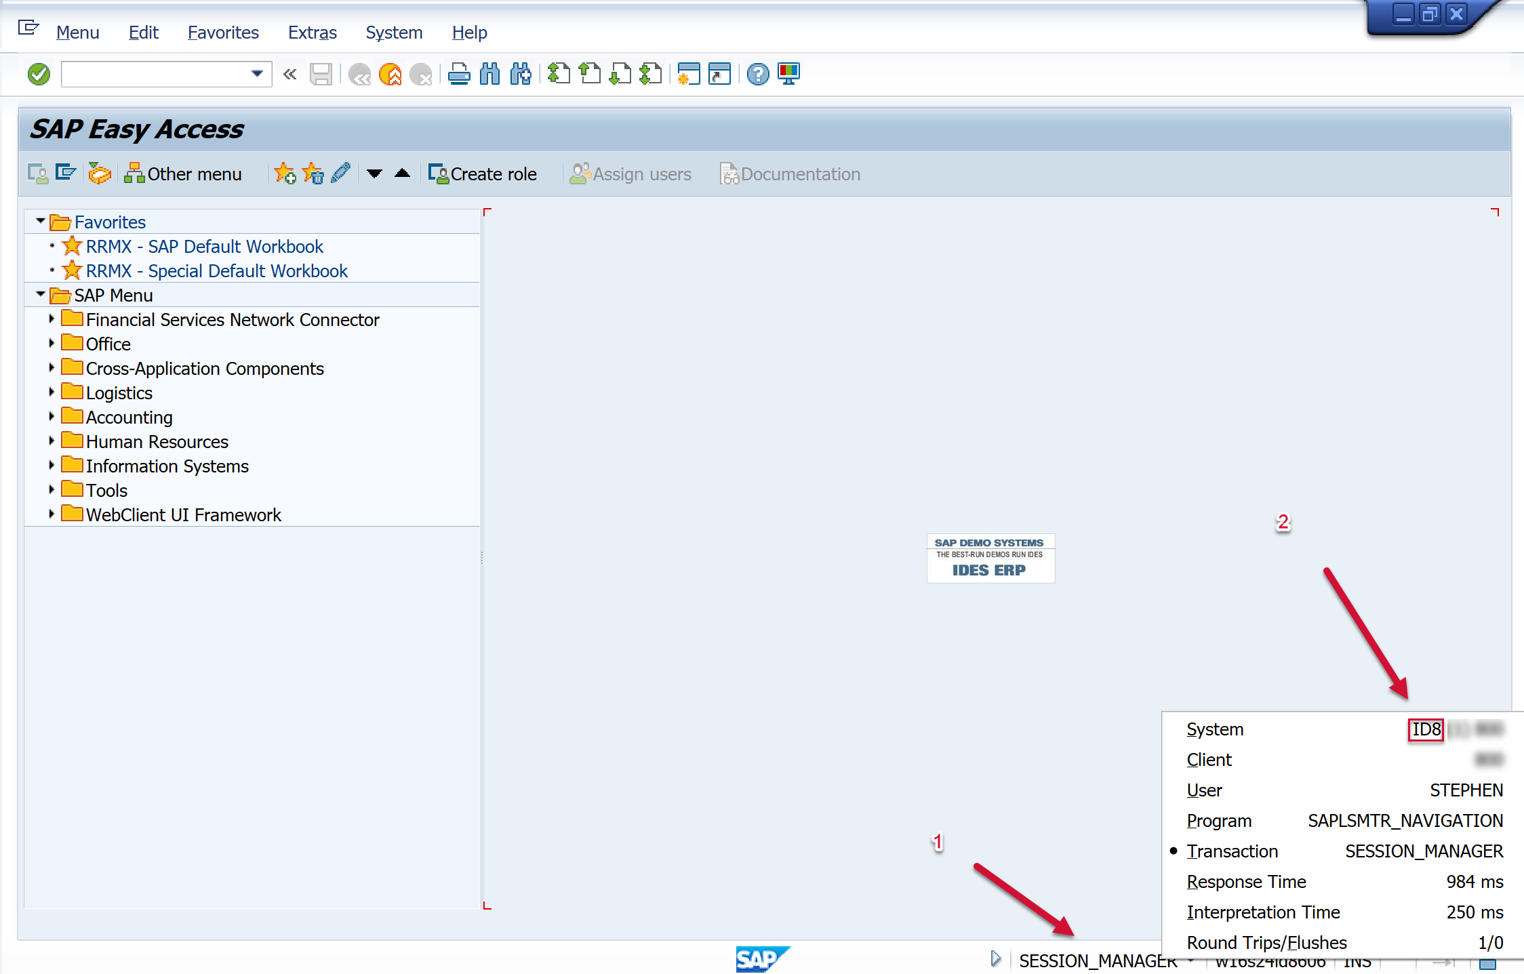
Task: Open the command field dropdown arrow
Action: (257, 74)
